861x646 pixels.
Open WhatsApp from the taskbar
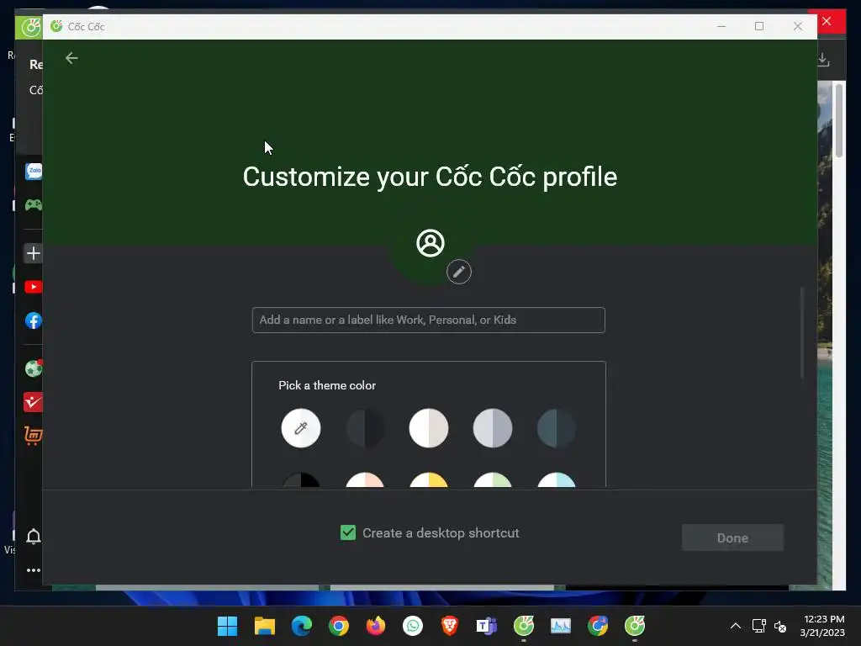(x=413, y=626)
